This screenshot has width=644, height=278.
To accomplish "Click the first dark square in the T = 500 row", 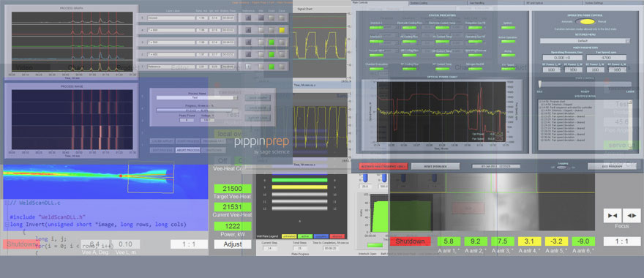I will click(x=249, y=42).
